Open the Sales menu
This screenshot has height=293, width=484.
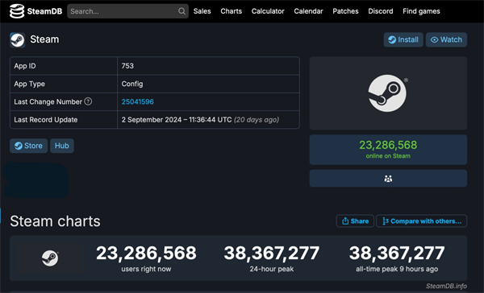tap(202, 11)
